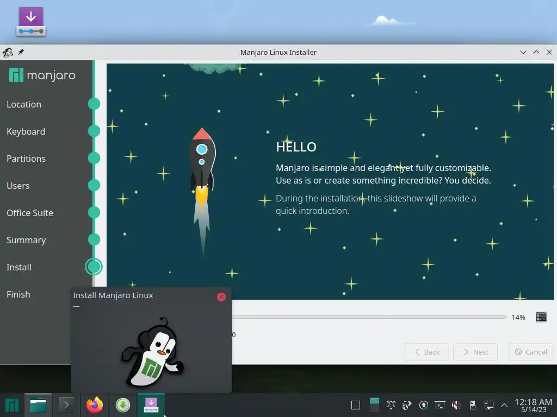This screenshot has height=417, width=557.
Task: Click the installer window menu penguin icon
Action: point(8,53)
